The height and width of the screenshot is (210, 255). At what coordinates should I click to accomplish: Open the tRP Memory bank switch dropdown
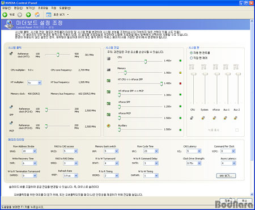click(111, 151)
